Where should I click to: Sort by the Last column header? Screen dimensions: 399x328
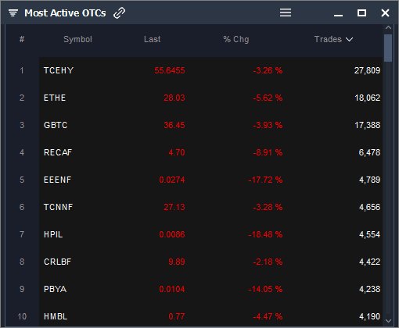click(153, 39)
